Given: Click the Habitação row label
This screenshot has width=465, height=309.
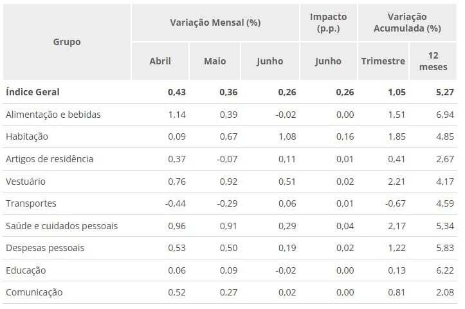Looking at the screenshot, I should tap(26, 136).
